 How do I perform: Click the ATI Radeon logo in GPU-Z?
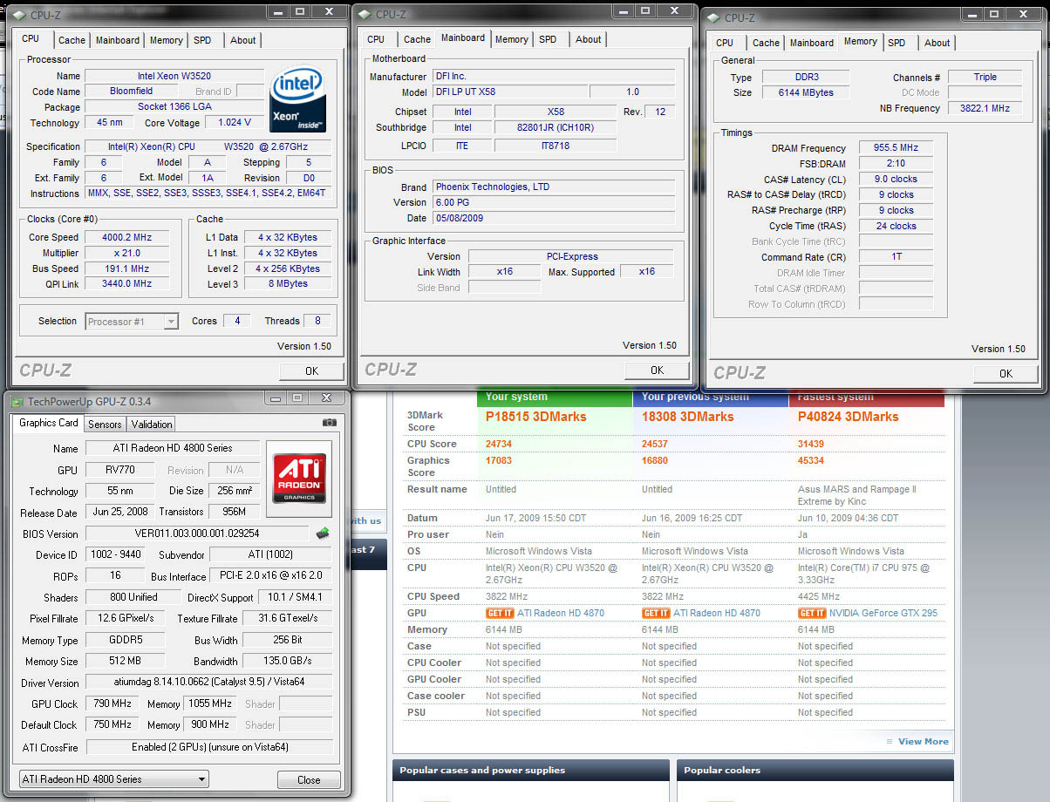(x=300, y=479)
